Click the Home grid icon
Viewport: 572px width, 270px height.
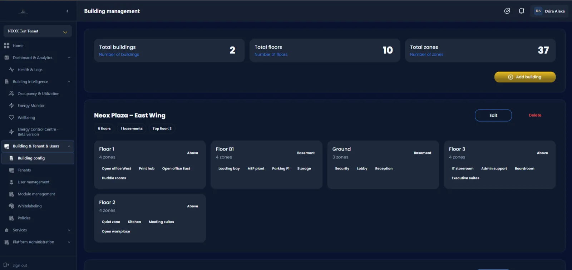click(6, 46)
